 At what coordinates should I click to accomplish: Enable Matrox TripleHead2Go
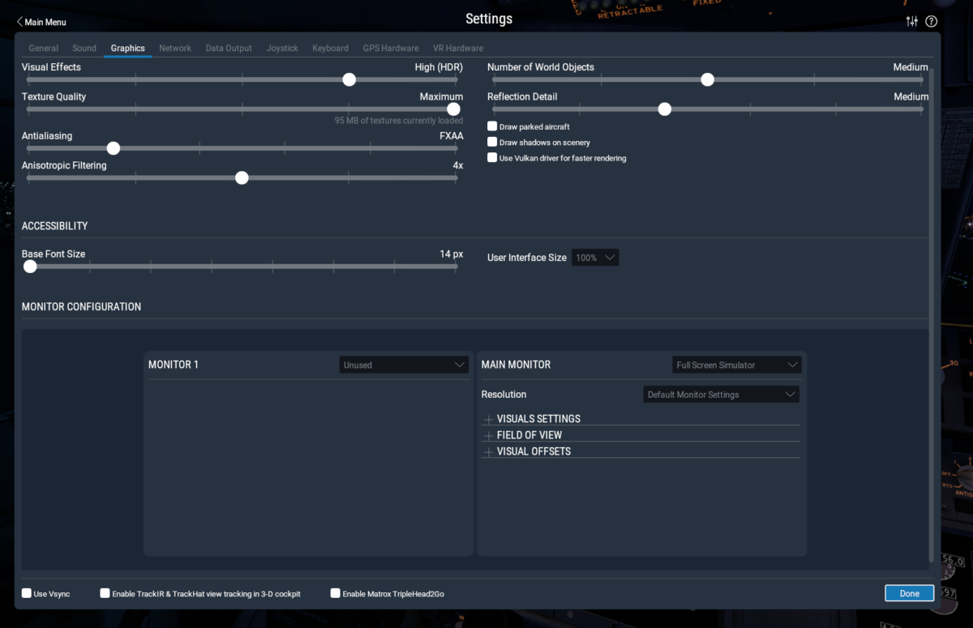335,593
